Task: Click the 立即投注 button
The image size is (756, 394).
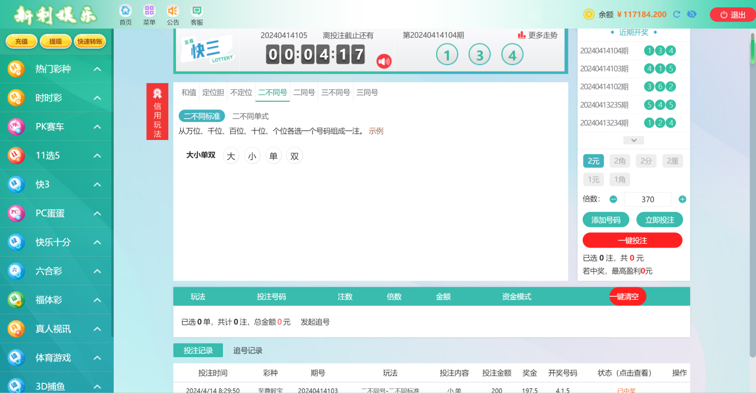Action: (660, 220)
